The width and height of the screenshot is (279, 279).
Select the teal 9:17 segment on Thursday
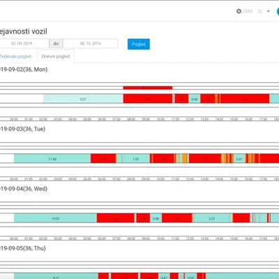coord(56,276)
